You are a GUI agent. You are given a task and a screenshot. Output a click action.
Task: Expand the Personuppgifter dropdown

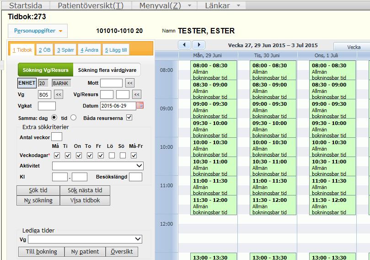click(38, 31)
